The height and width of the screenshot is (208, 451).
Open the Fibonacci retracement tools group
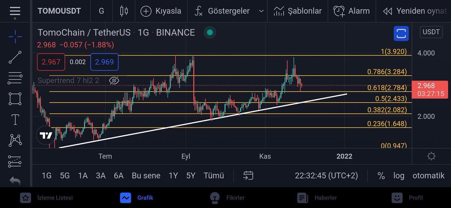(15, 78)
